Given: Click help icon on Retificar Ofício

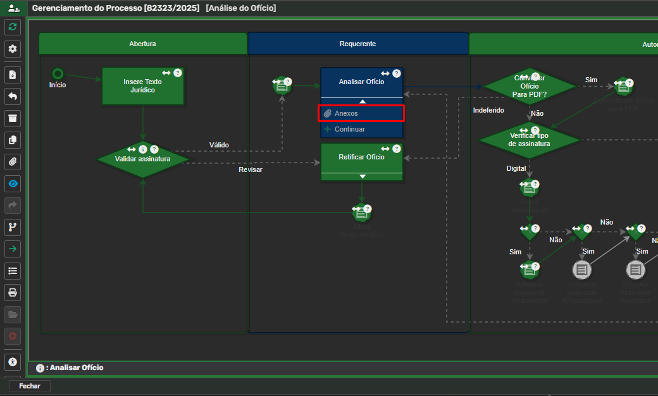Looking at the screenshot, I should coord(397,149).
